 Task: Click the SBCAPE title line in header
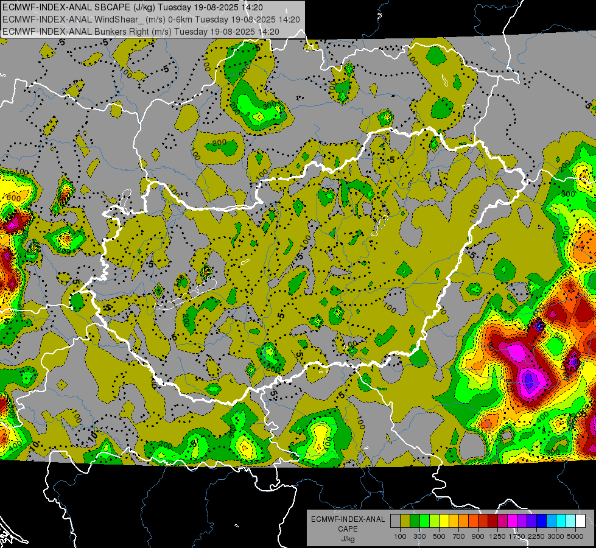click(x=132, y=7)
